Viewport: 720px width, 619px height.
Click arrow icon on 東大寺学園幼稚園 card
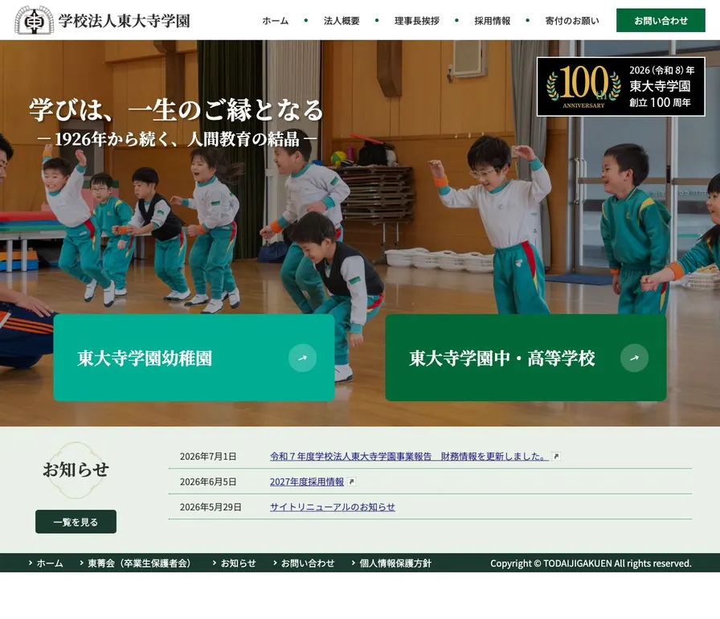coord(302,358)
